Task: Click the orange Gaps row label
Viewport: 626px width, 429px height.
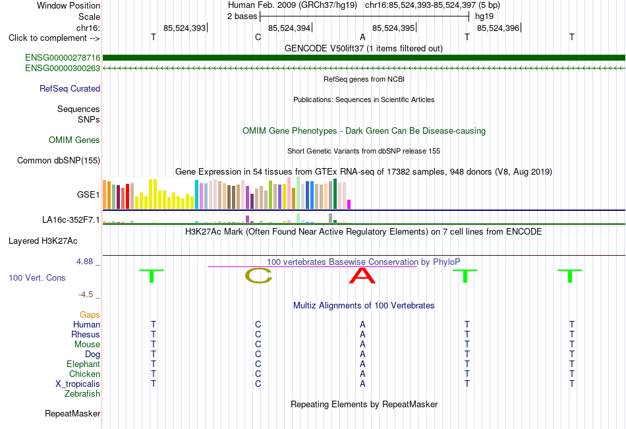Action: [90, 315]
